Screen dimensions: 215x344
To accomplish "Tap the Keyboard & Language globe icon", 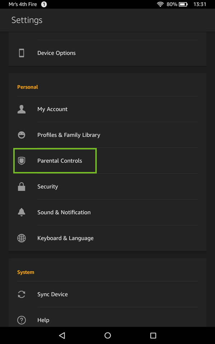I will [21, 238].
